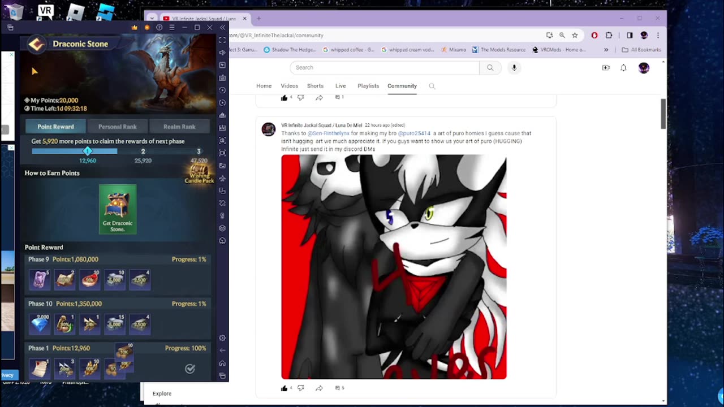Open the channel Playlists tab

(368, 86)
